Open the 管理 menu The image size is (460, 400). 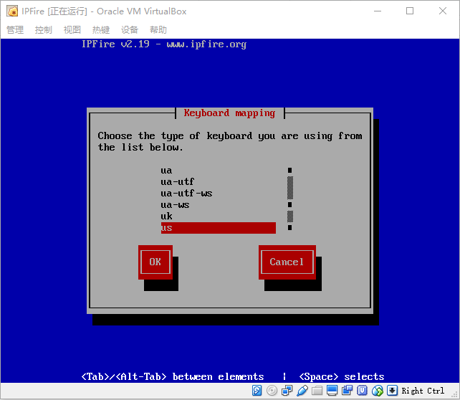15,29
